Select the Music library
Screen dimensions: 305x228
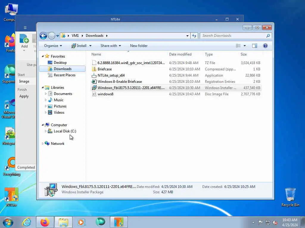click(x=58, y=100)
